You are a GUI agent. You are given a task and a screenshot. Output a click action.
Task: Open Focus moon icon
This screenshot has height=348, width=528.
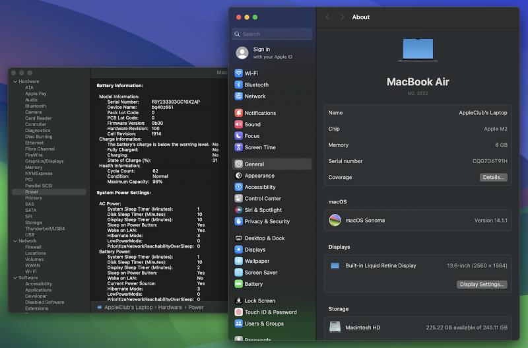coord(238,136)
